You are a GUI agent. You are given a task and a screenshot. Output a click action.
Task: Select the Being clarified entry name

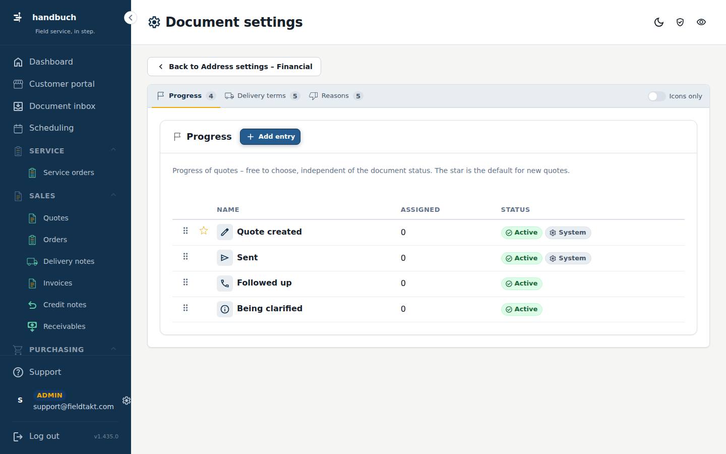pos(270,309)
